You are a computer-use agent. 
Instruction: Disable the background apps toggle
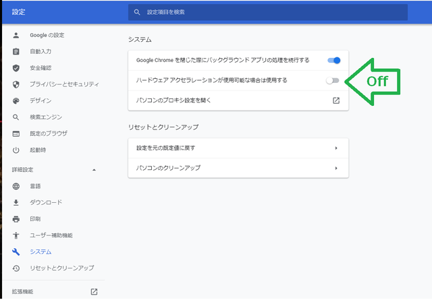tap(334, 60)
